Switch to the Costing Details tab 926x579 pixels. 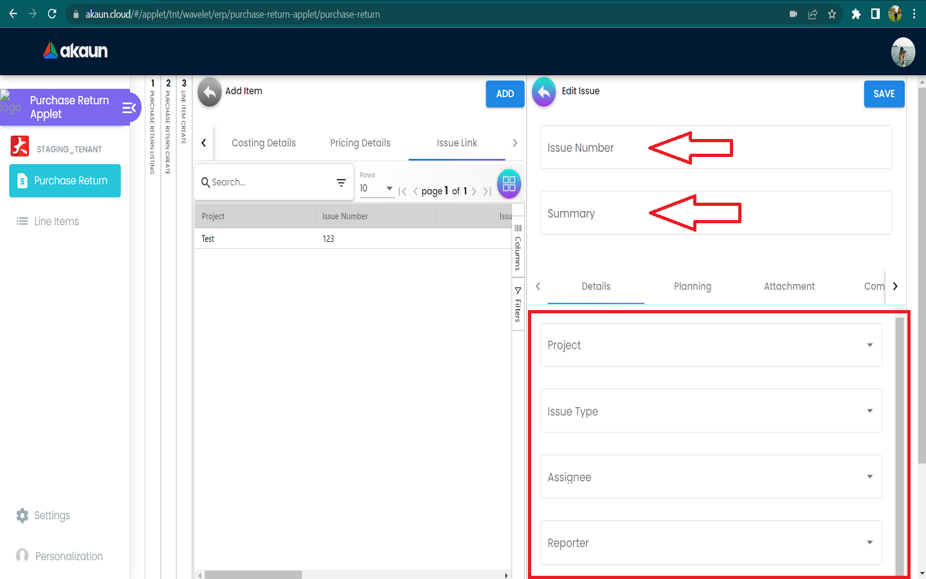[x=264, y=143]
